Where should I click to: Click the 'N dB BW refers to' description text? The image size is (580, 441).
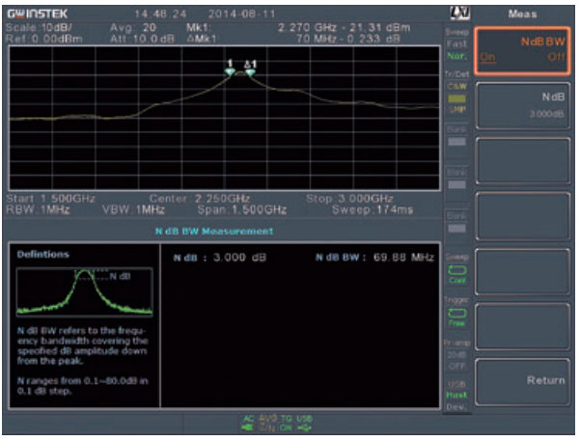[x=82, y=345]
